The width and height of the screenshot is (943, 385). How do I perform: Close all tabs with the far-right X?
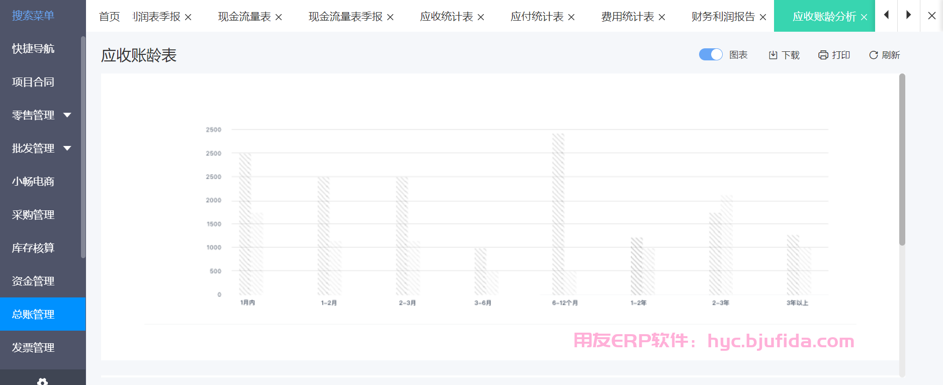(x=932, y=16)
